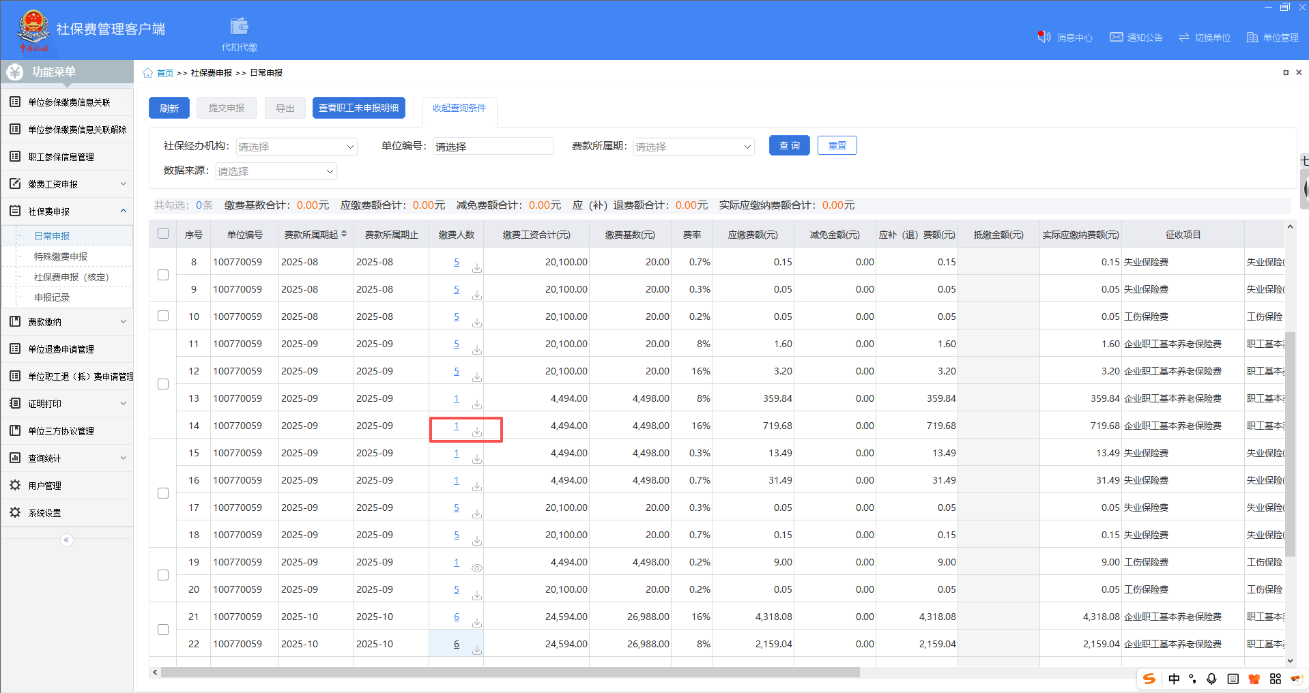Click the 单位三方协议管理 icon
Image resolution: width=1309 pixels, height=693 pixels.
coord(15,430)
